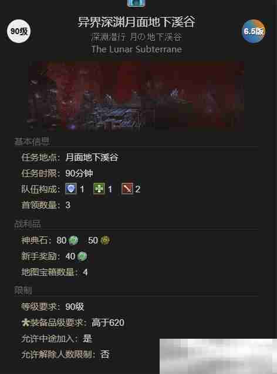Click the 高于620 item level value
This screenshot has height=374, width=277.
click(x=108, y=323)
